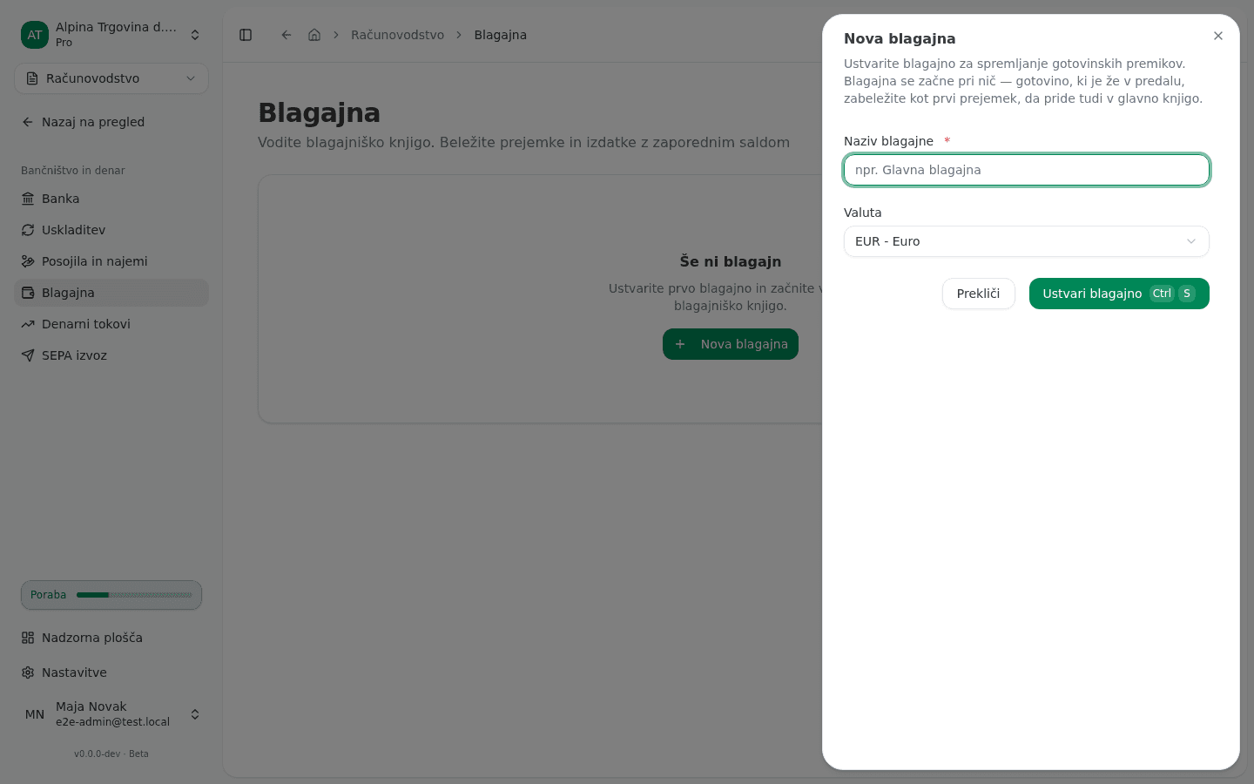Expand the company switcher chevrons
The image size is (1254, 784).
pyautogui.click(x=195, y=35)
